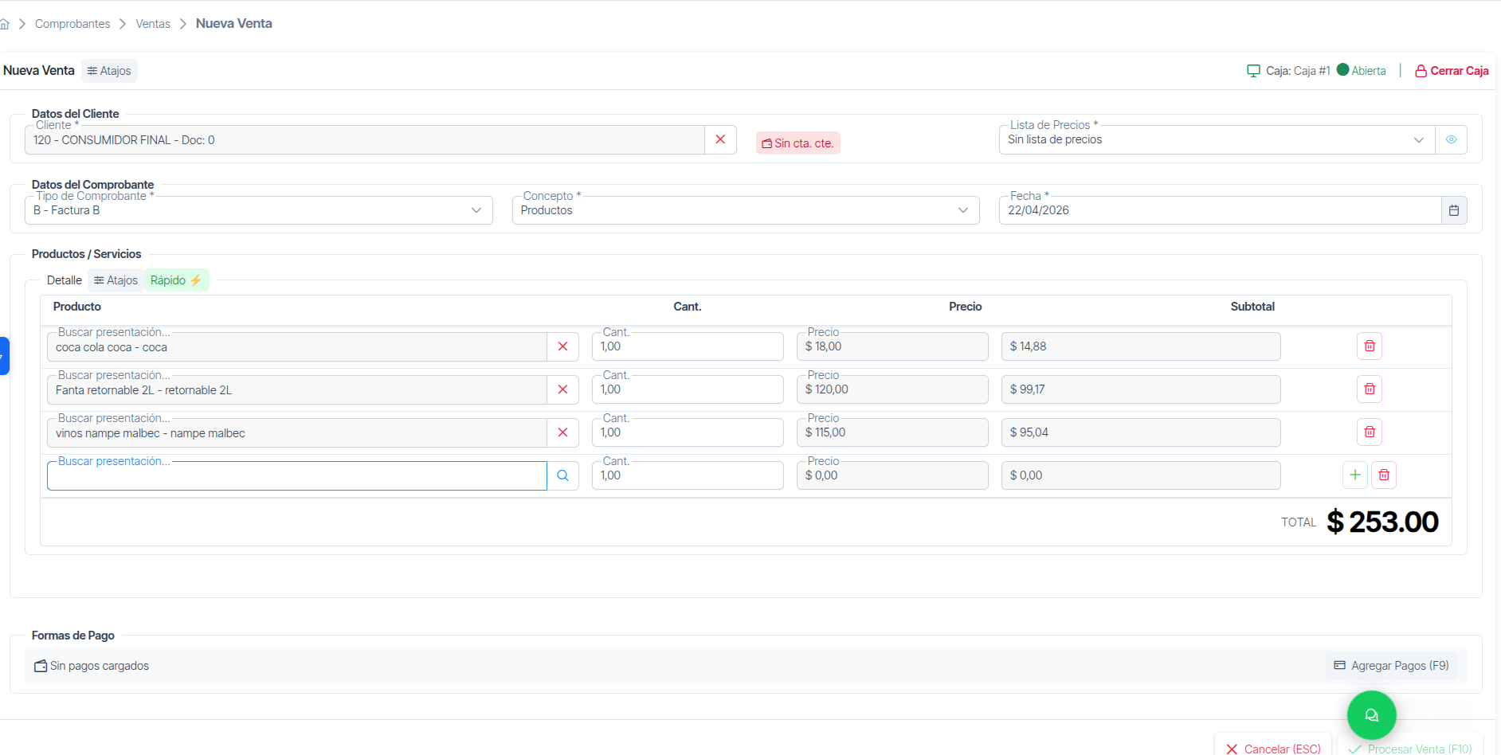Open the green chat support bubble

coord(1371,714)
